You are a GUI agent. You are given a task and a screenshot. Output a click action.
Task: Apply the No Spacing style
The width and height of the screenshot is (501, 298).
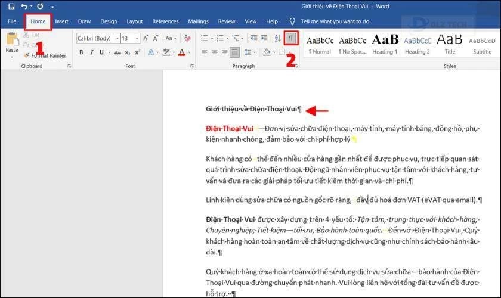(352, 45)
